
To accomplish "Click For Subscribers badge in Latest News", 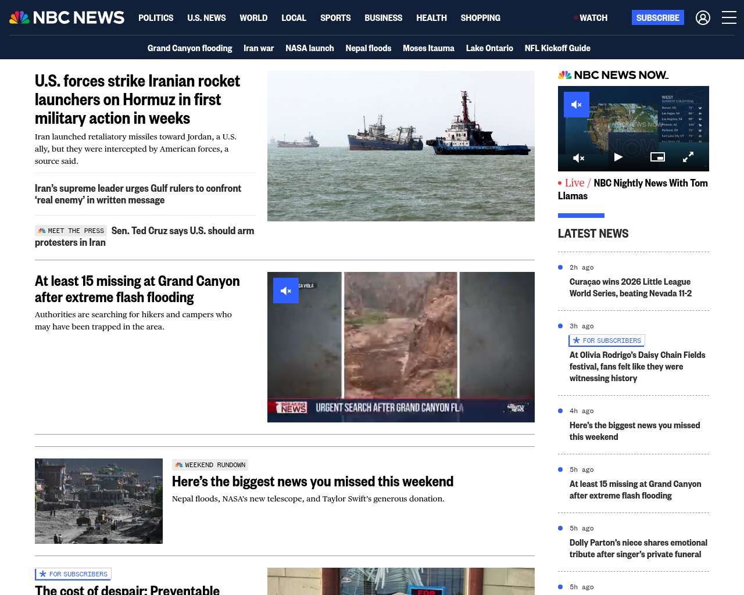I will click(x=607, y=340).
